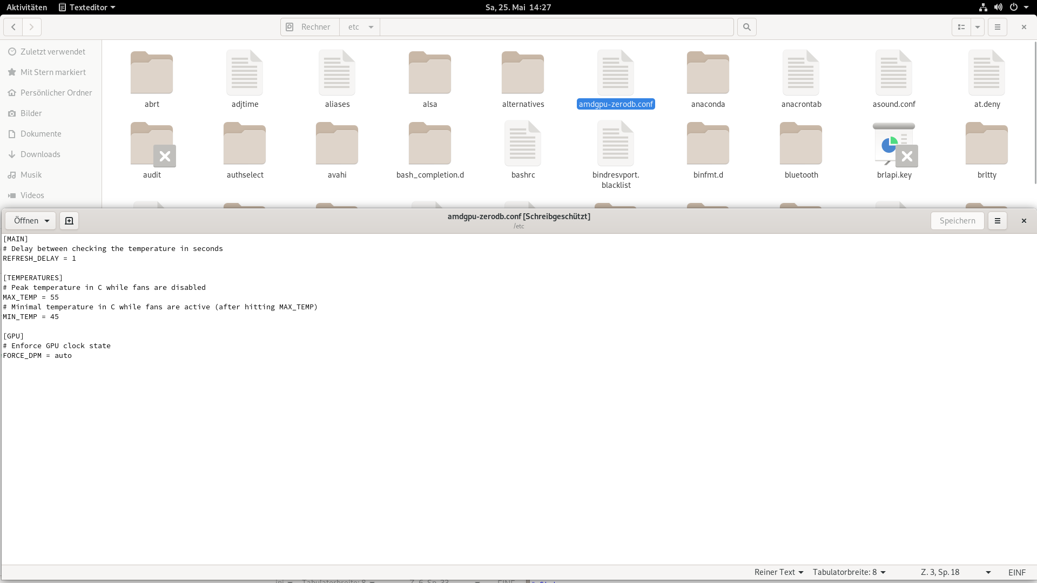Click the Speichern button
The image size is (1037, 583).
click(x=957, y=221)
